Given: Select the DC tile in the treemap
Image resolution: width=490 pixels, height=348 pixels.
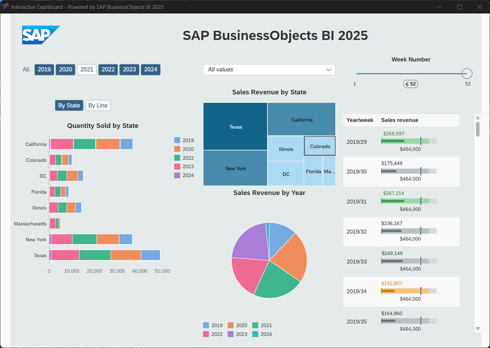Looking at the screenshot, I should (286, 174).
